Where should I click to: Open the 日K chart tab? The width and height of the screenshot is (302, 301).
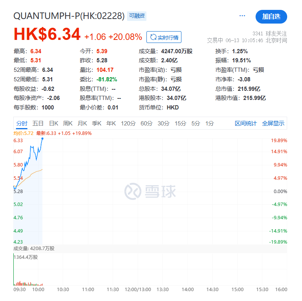tap(54, 124)
